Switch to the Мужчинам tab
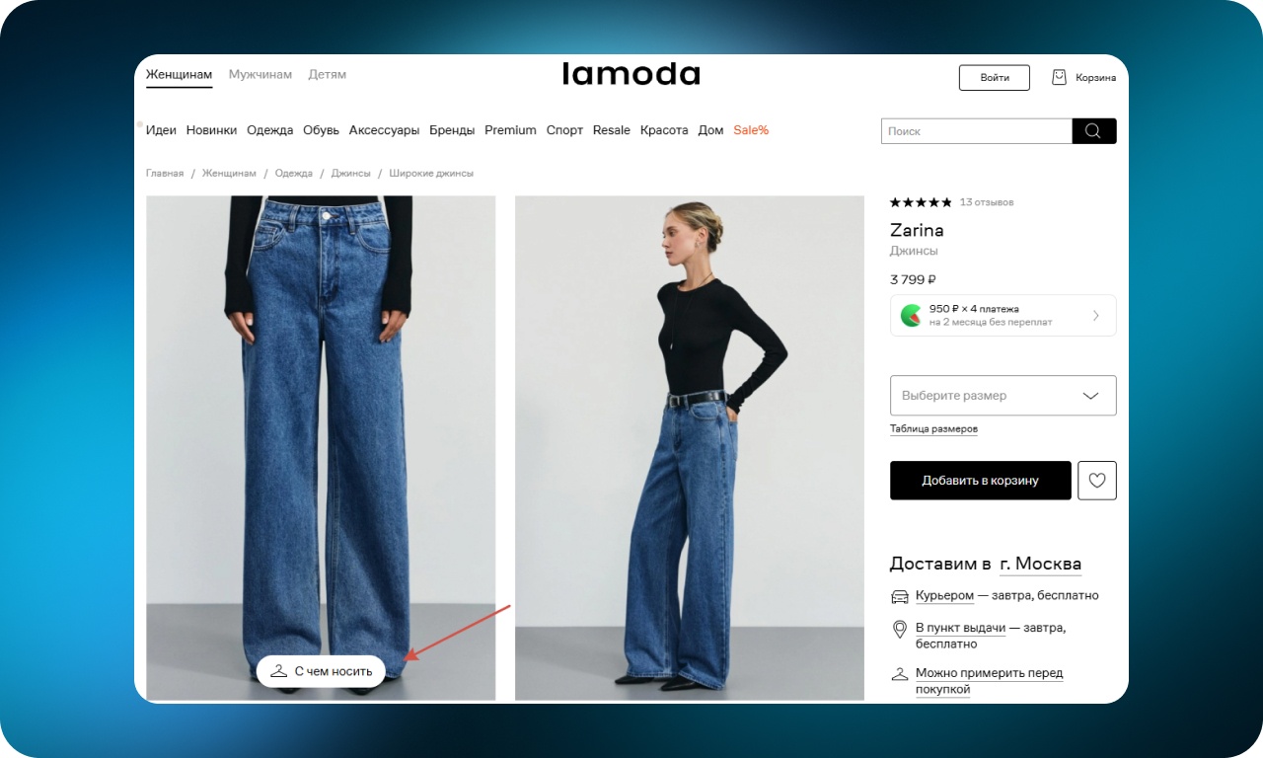This screenshot has height=758, width=1263. (x=260, y=74)
